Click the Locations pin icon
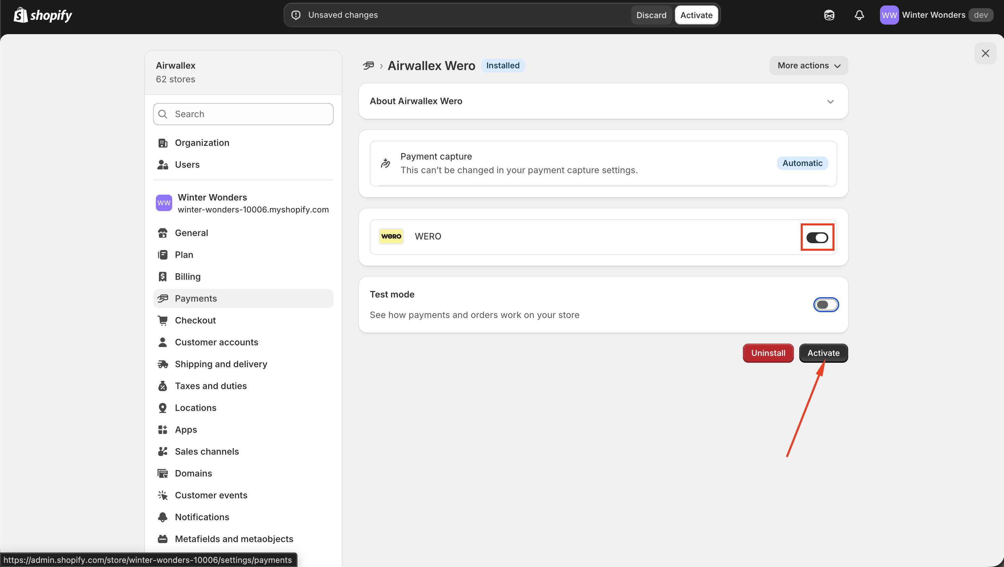 (x=163, y=407)
